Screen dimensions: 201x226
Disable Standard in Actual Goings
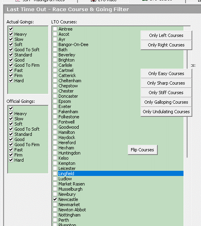click(11, 55)
